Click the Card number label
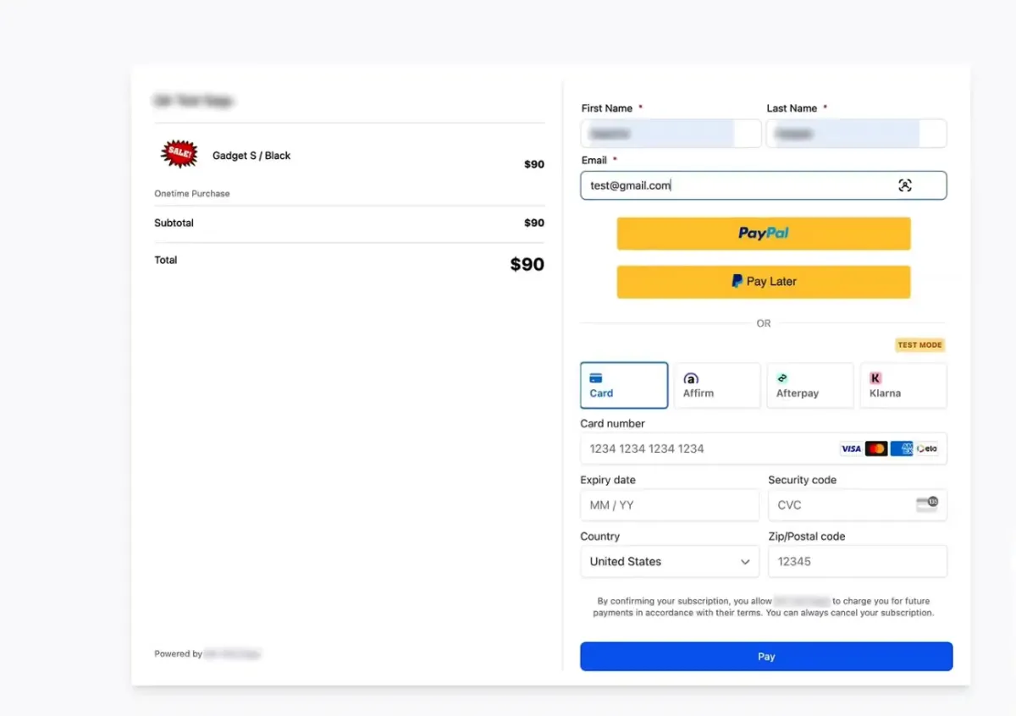 coord(612,424)
